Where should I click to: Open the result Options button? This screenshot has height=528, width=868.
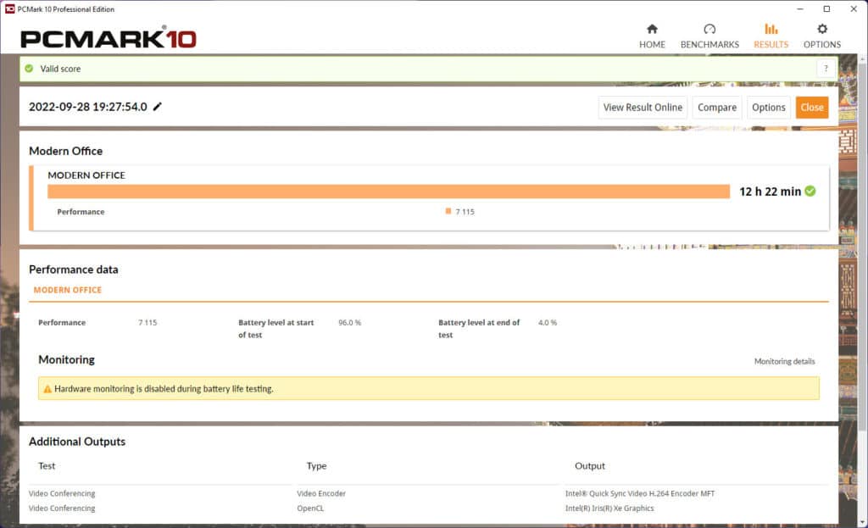pyautogui.click(x=768, y=108)
